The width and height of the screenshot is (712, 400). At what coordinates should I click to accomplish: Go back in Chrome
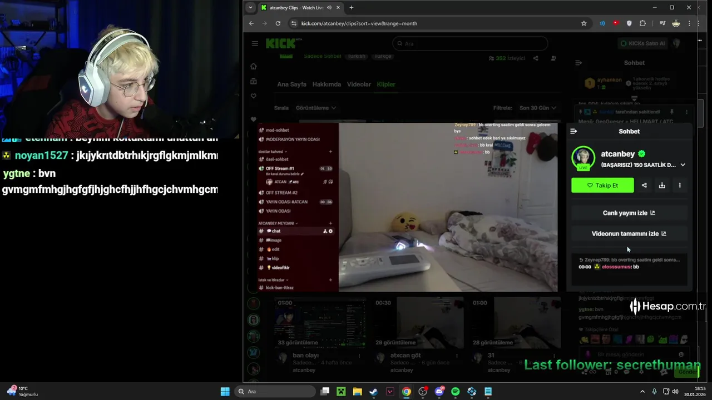click(251, 23)
